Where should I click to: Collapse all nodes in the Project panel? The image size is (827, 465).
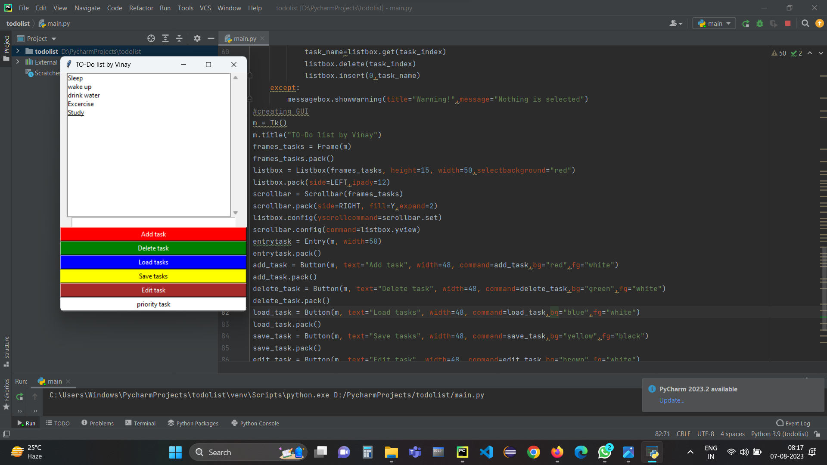tap(179, 38)
